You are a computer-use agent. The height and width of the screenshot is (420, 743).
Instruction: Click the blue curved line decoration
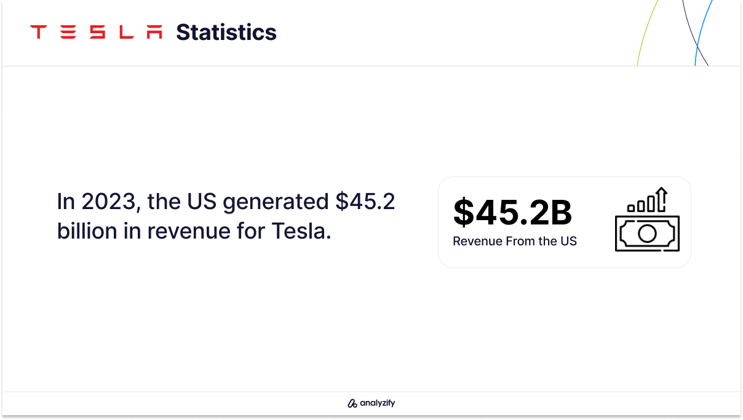click(702, 32)
